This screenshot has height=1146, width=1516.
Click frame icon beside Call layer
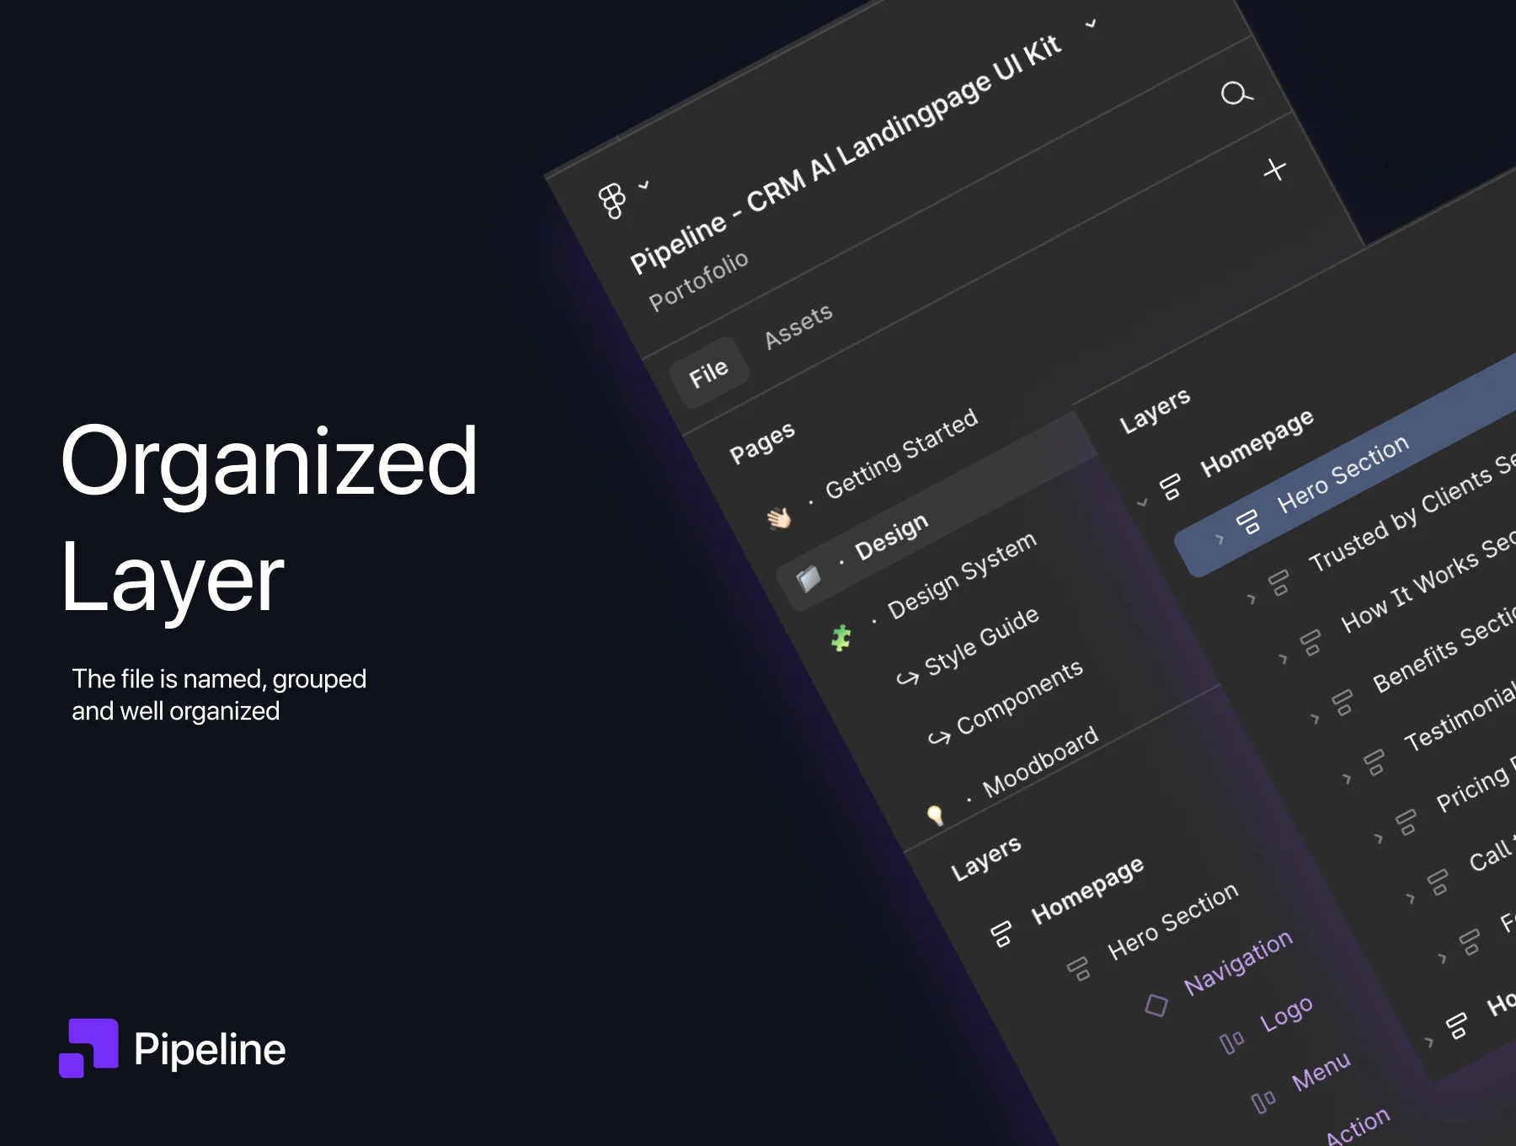tap(1439, 882)
